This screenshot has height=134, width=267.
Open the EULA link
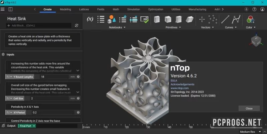[174, 81]
